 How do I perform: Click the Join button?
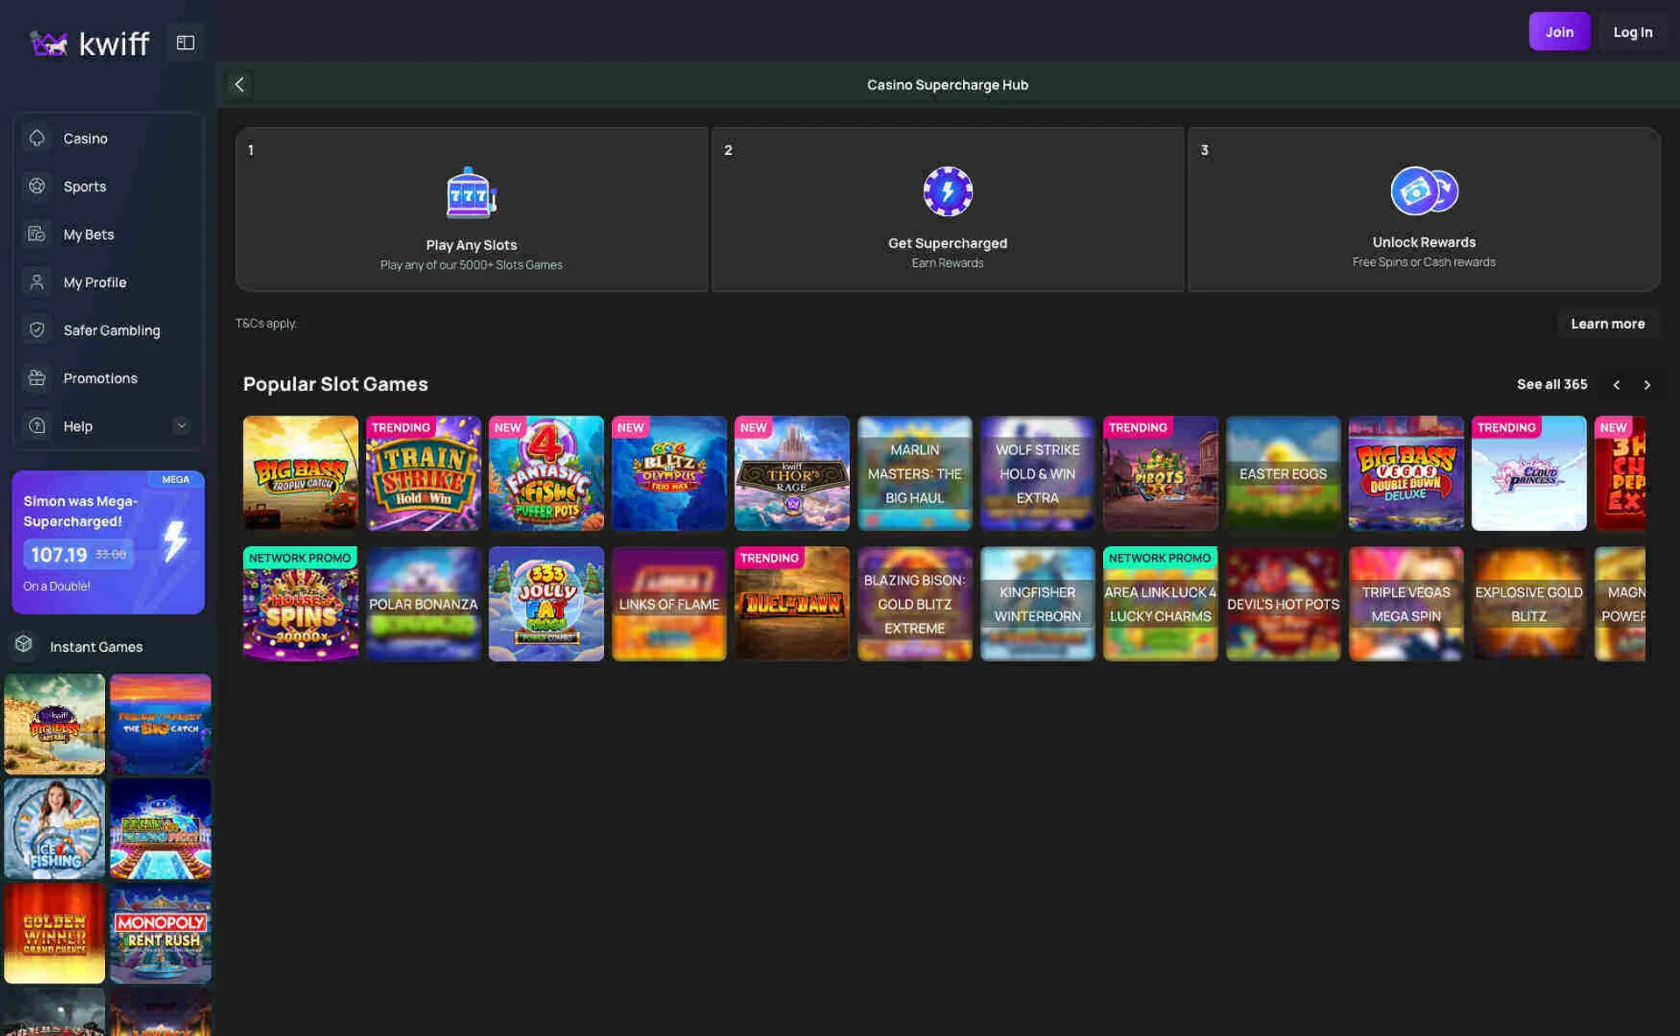1559,31
